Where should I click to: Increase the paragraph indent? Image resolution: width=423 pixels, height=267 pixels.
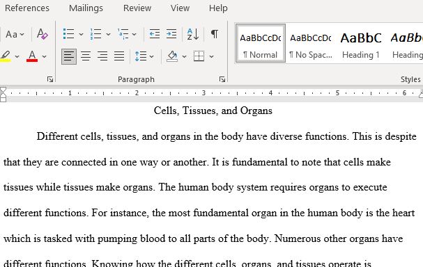(x=171, y=34)
